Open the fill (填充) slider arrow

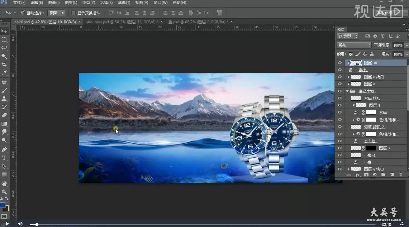[406, 54]
